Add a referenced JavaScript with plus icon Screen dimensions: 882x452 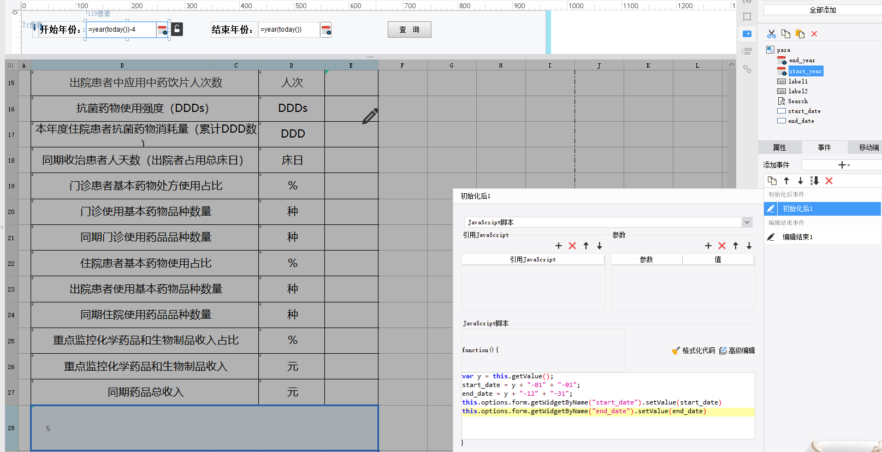click(559, 246)
